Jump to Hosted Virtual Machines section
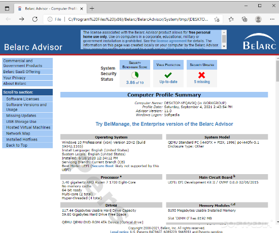The image size is (279, 233). coord(27,127)
